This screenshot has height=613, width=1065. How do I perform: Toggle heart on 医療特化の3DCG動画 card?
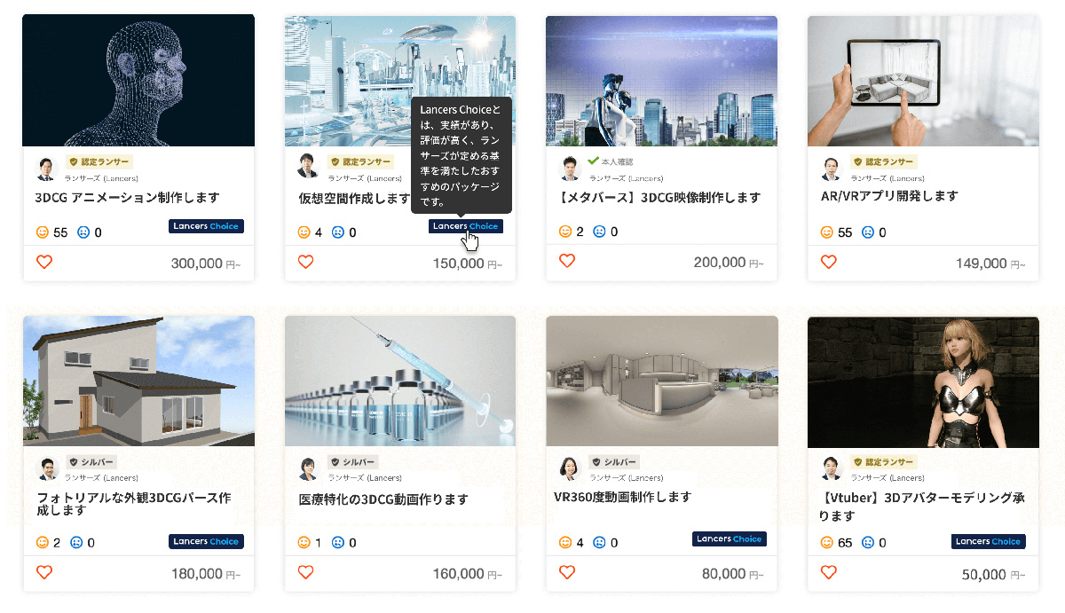(305, 572)
